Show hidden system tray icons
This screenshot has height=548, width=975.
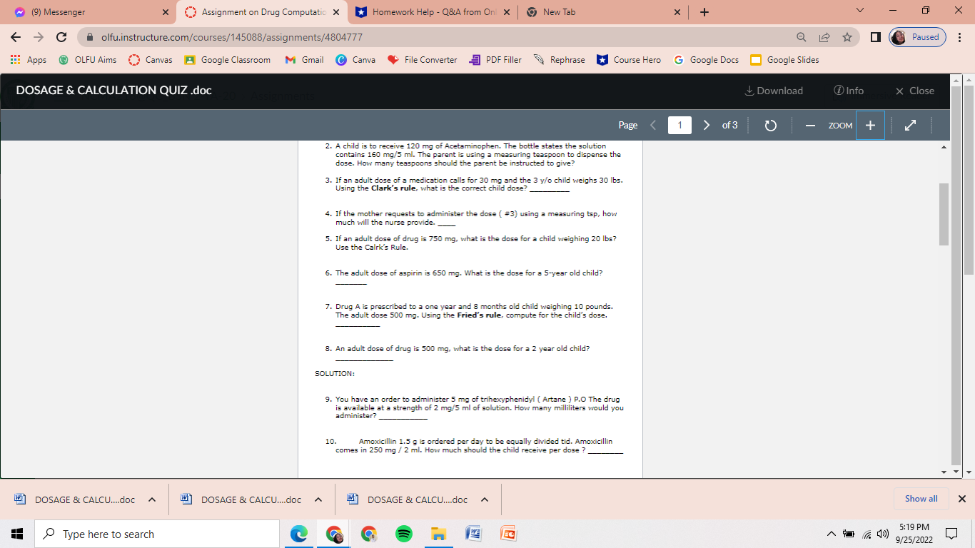831,533
